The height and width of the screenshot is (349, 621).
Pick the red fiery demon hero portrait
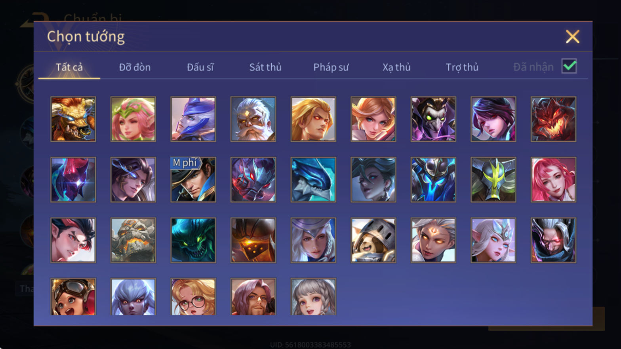pos(553,119)
